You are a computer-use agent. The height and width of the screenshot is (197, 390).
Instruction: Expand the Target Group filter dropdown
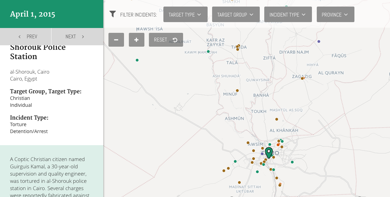pyautogui.click(x=236, y=15)
